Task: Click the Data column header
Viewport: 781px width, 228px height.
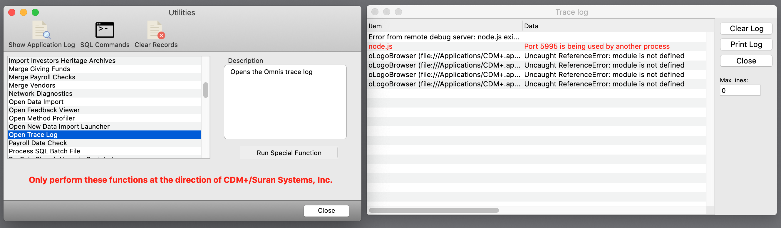Action: (531, 26)
